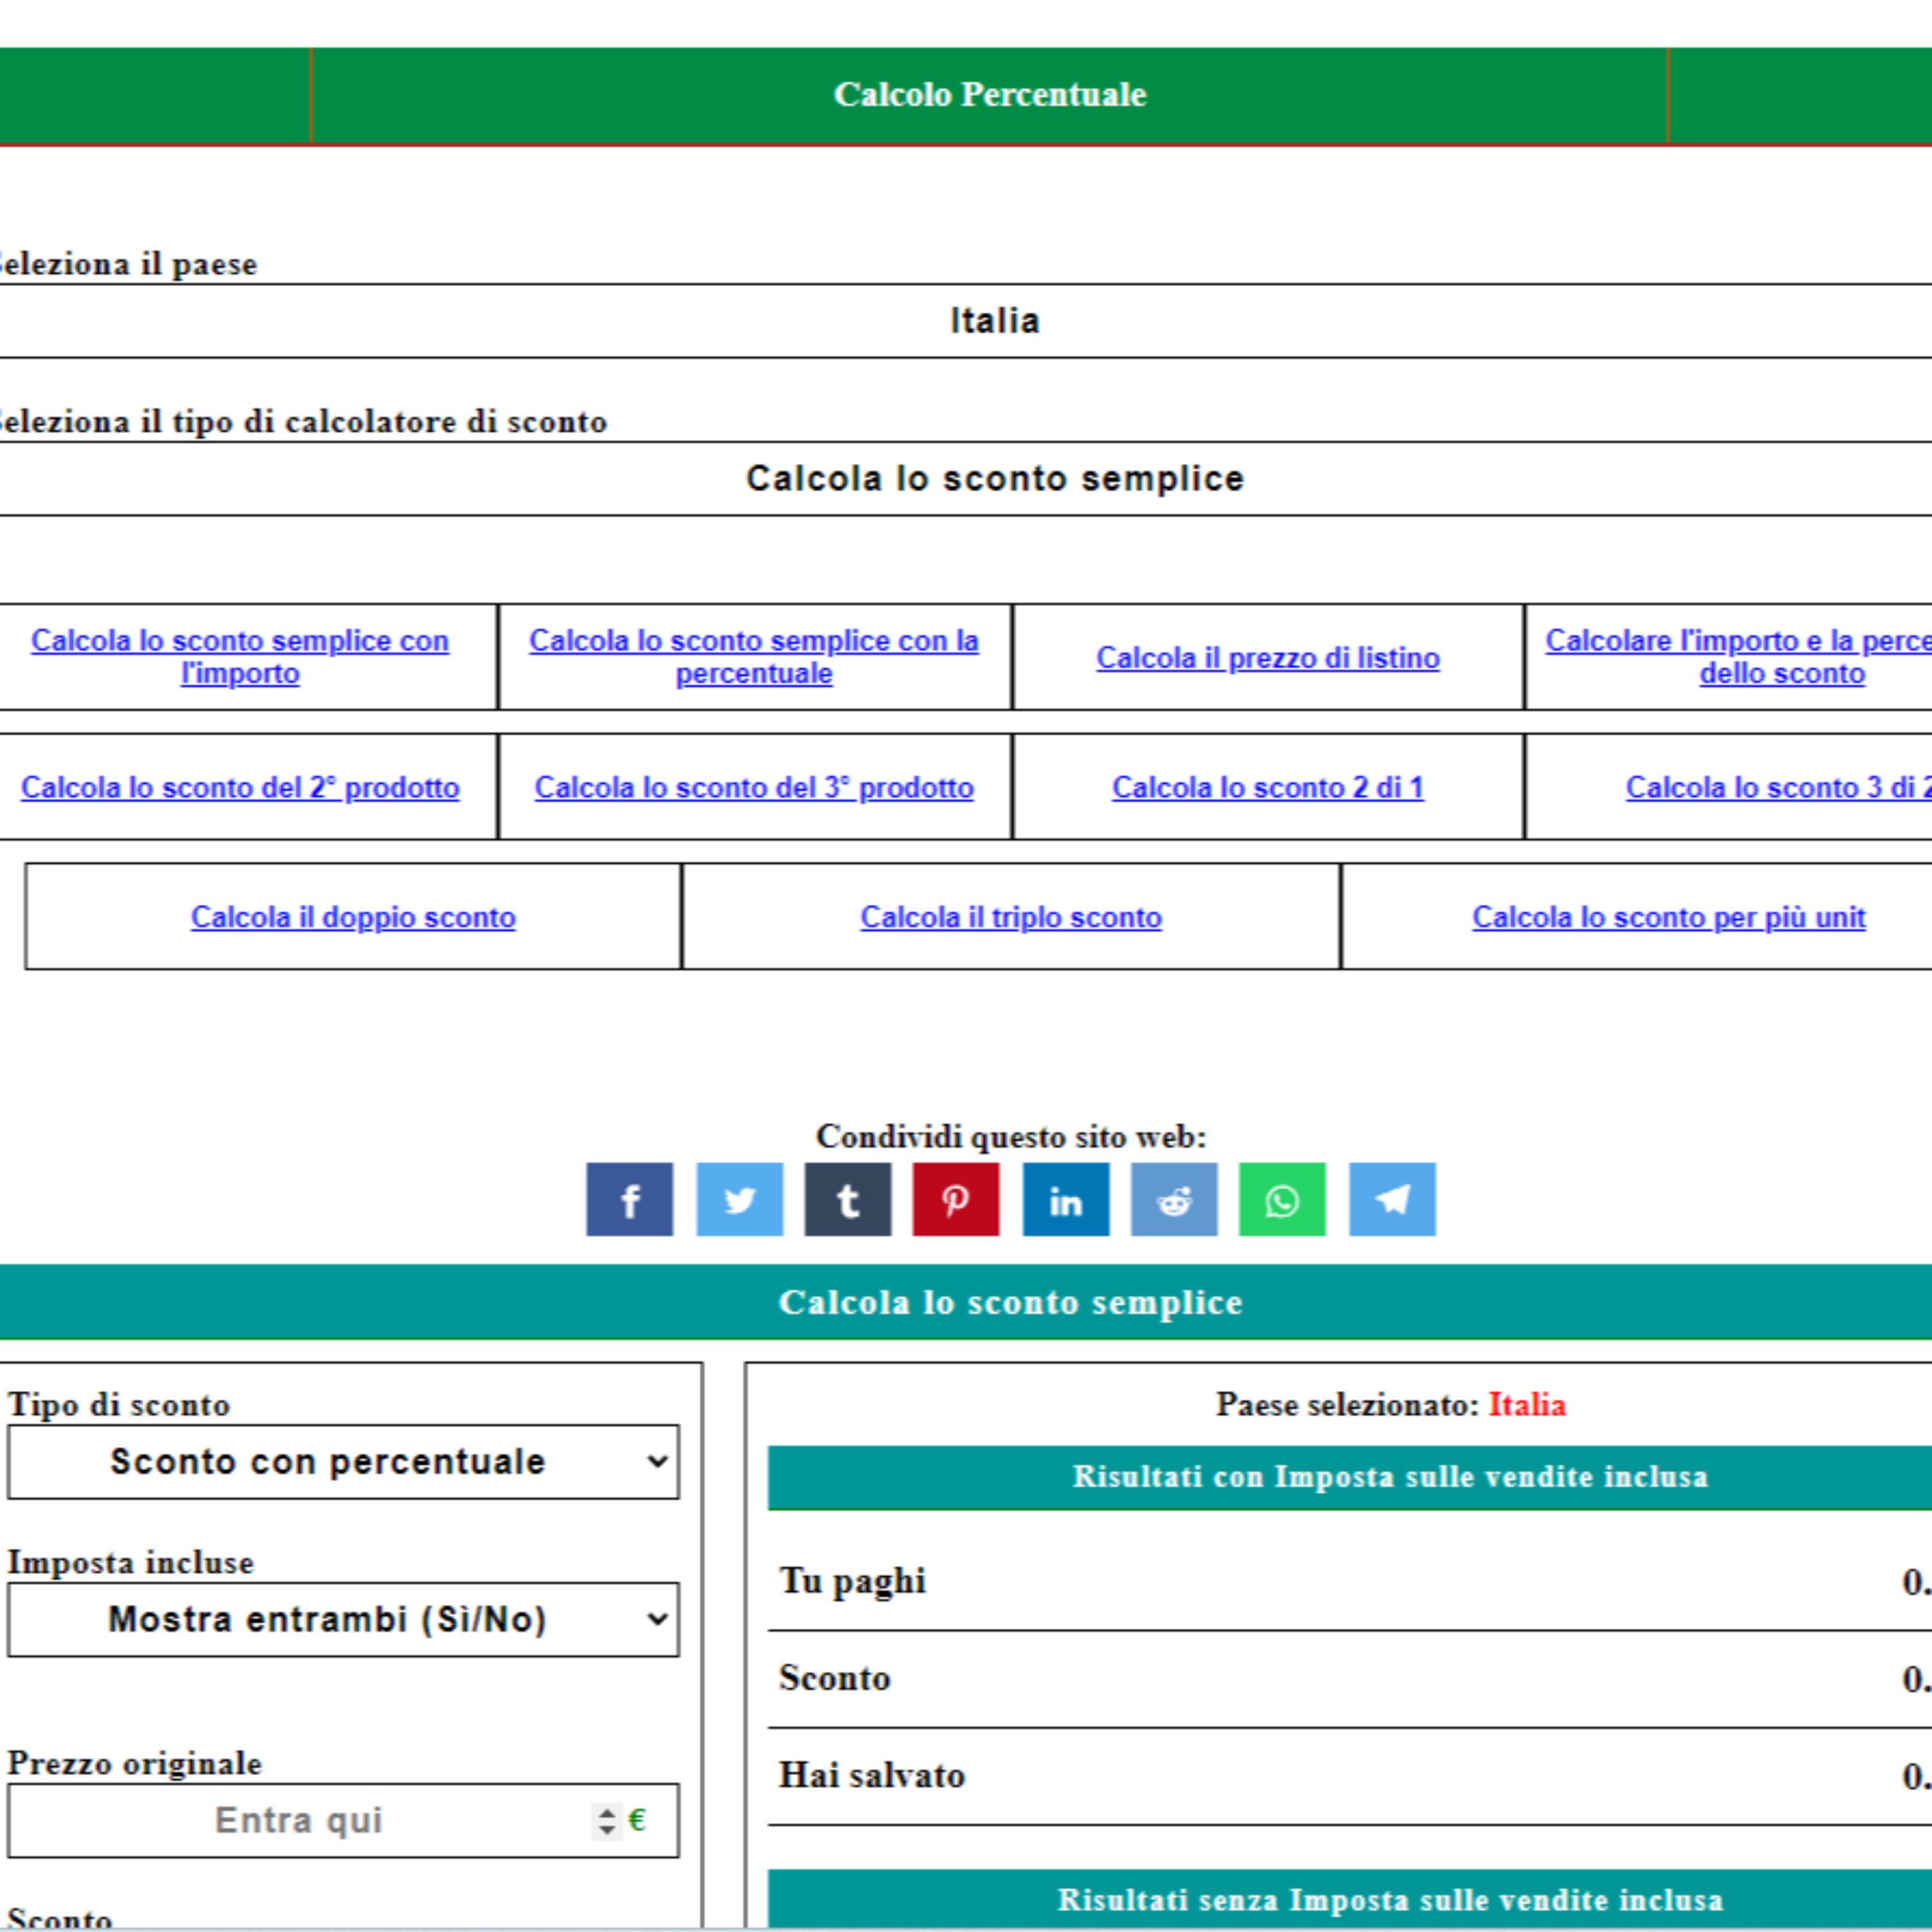Screen dimensions: 1932x1932
Task: Share via the Tumblr icon
Action: (x=847, y=1199)
